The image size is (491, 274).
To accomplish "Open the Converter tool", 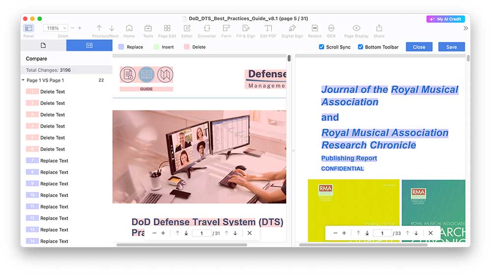I will (207, 28).
